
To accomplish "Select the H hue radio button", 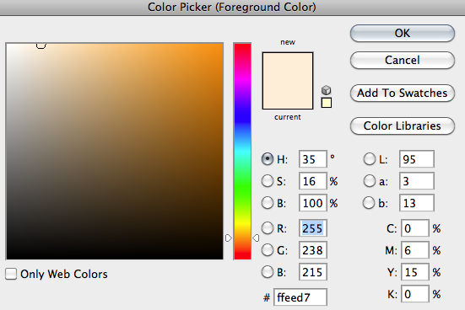I will point(268,159).
